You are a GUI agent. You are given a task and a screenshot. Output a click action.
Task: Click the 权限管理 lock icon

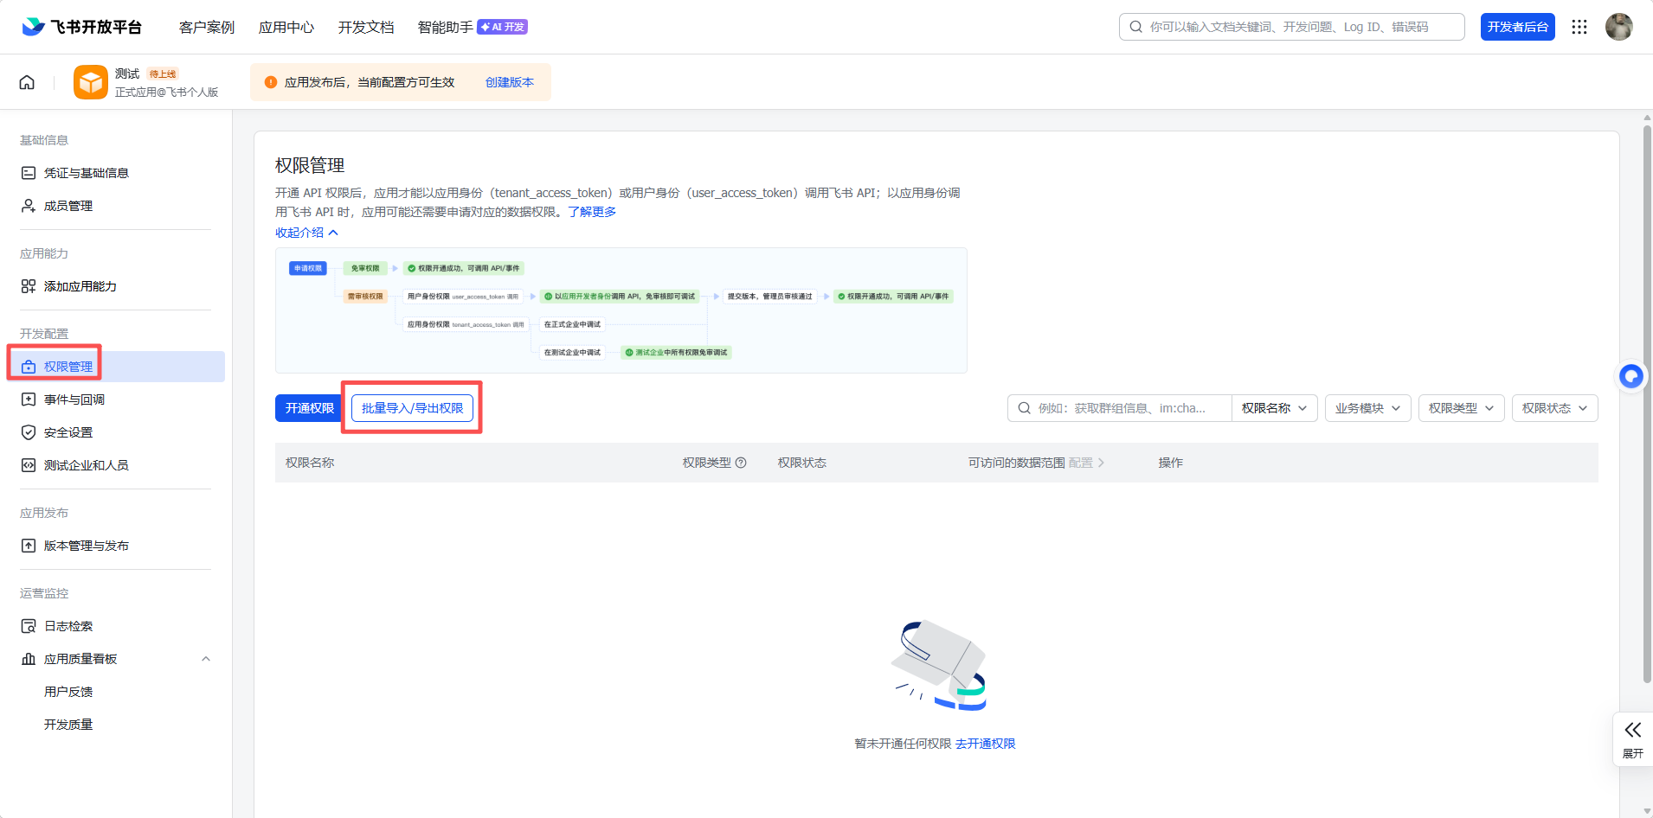click(29, 367)
